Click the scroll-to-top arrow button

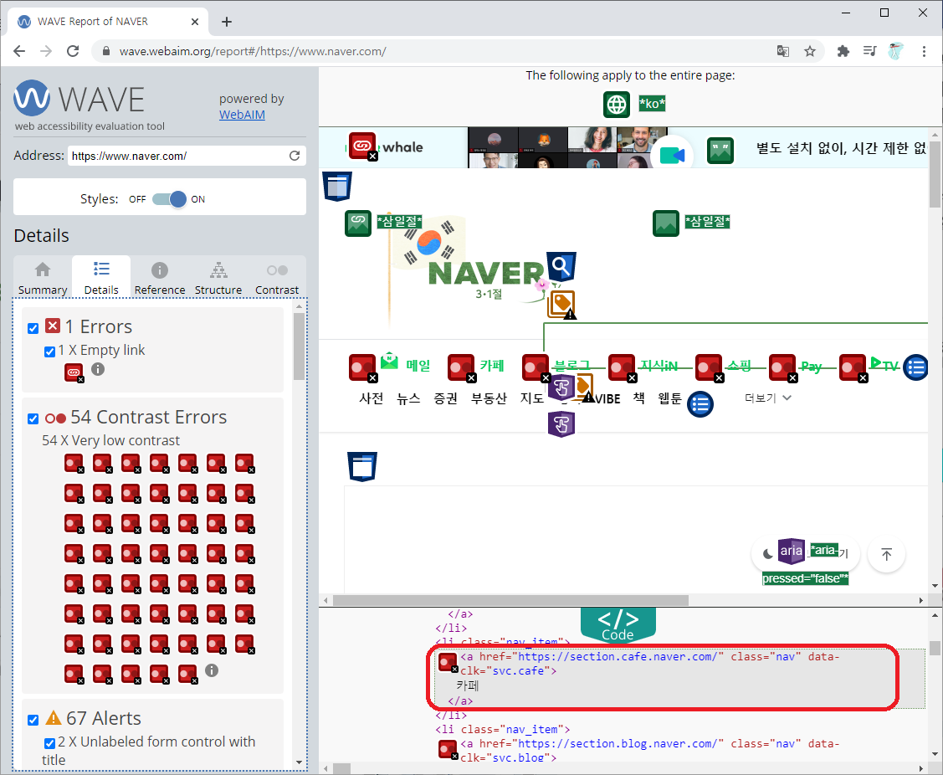(886, 554)
